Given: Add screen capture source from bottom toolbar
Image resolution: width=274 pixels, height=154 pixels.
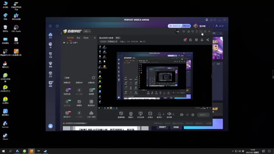Looking at the screenshot, I should point(121,115).
